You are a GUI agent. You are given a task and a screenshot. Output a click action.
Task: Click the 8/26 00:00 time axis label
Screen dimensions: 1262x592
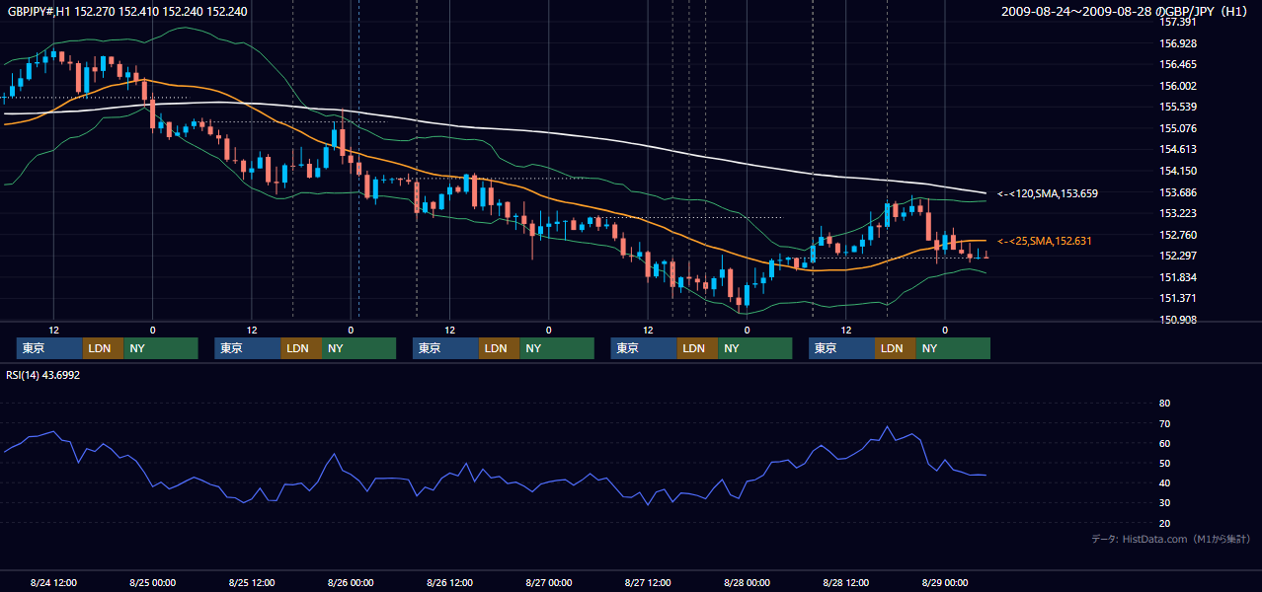click(351, 583)
